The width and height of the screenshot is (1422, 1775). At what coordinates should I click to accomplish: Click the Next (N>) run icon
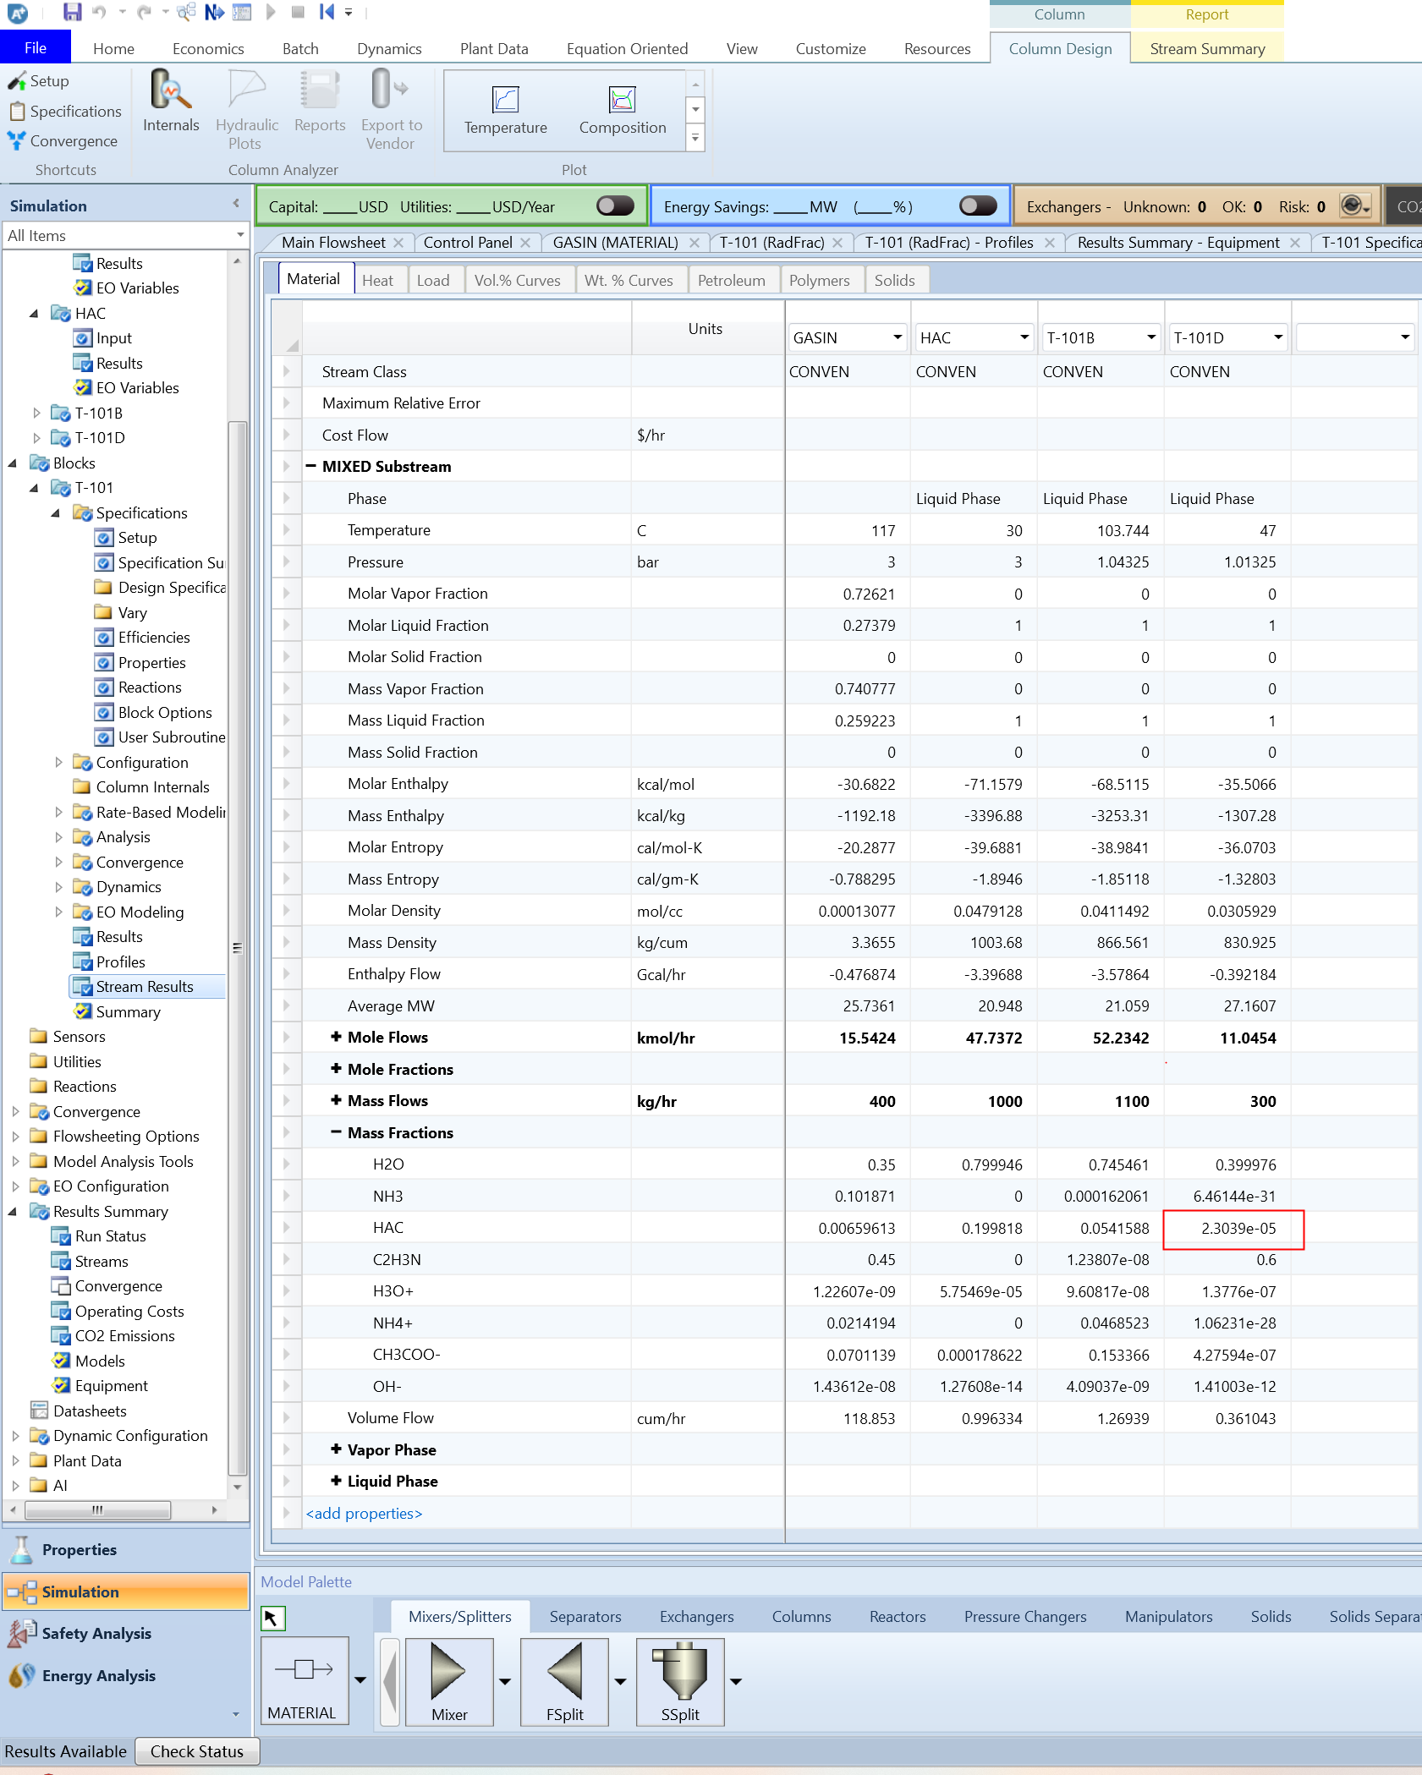tap(214, 12)
